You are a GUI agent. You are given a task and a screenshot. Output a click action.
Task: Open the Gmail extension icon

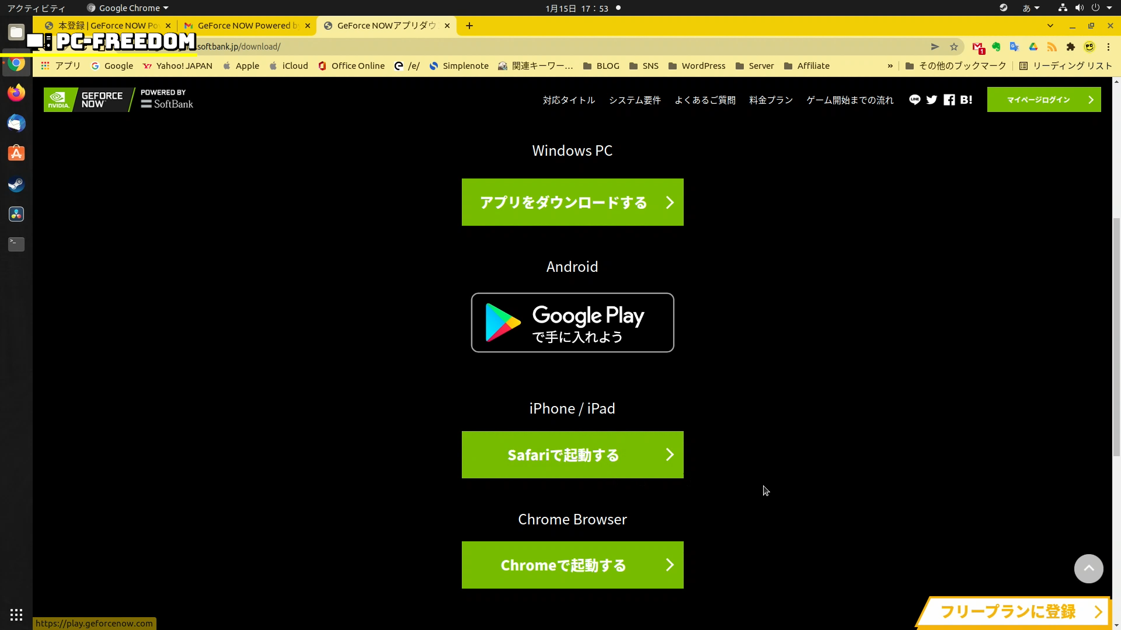pyautogui.click(x=978, y=47)
